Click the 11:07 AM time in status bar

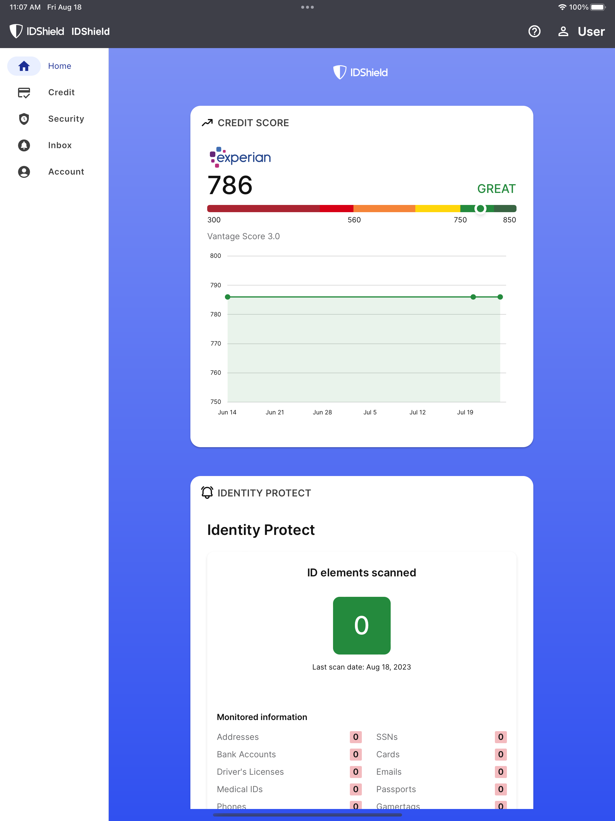[x=25, y=7]
